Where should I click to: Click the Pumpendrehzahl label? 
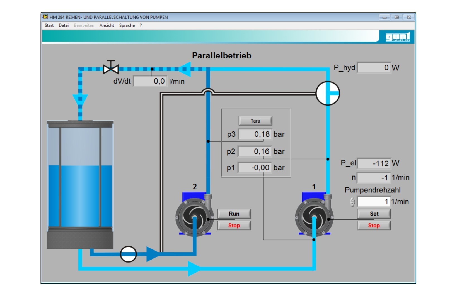(x=373, y=190)
